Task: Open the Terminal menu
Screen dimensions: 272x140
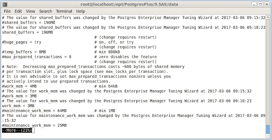Action: pos(64,11)
